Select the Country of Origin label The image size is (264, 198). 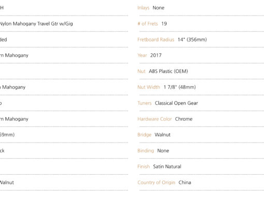(156, 182)
